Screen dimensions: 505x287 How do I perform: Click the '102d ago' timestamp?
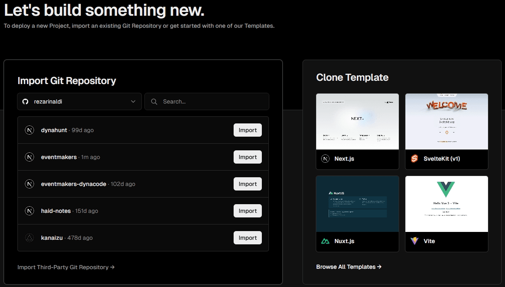(123, 184)
